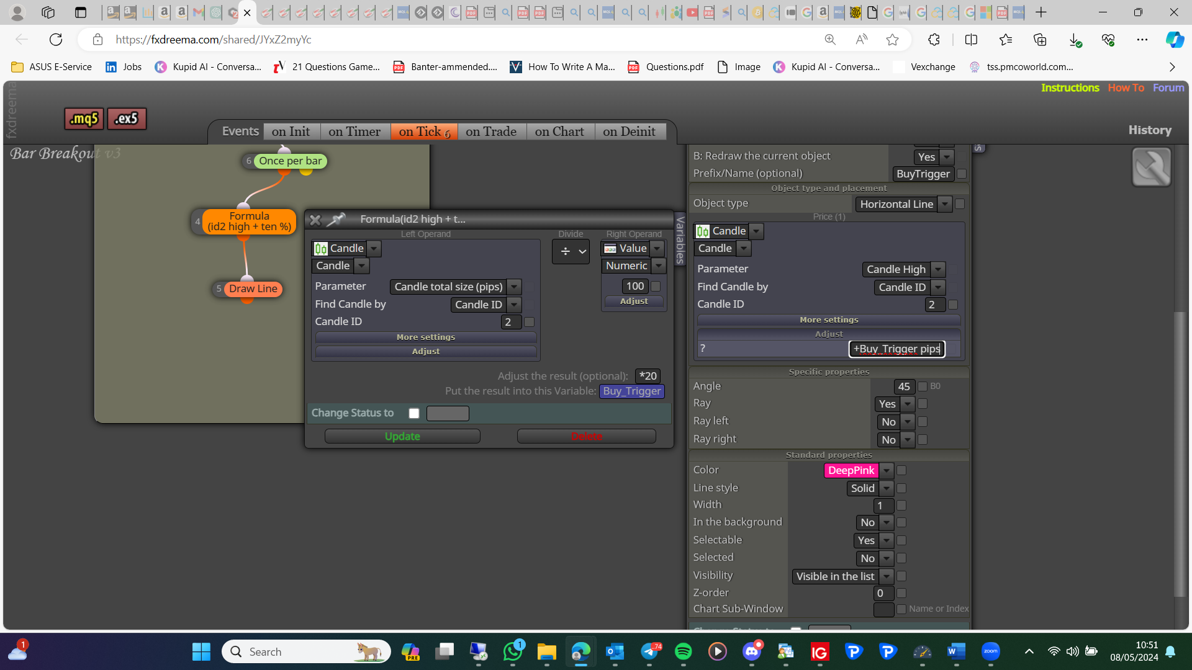
Task: Click the candle icon in Price (1)
Action: pyautogui.click(x=703, y=231)
